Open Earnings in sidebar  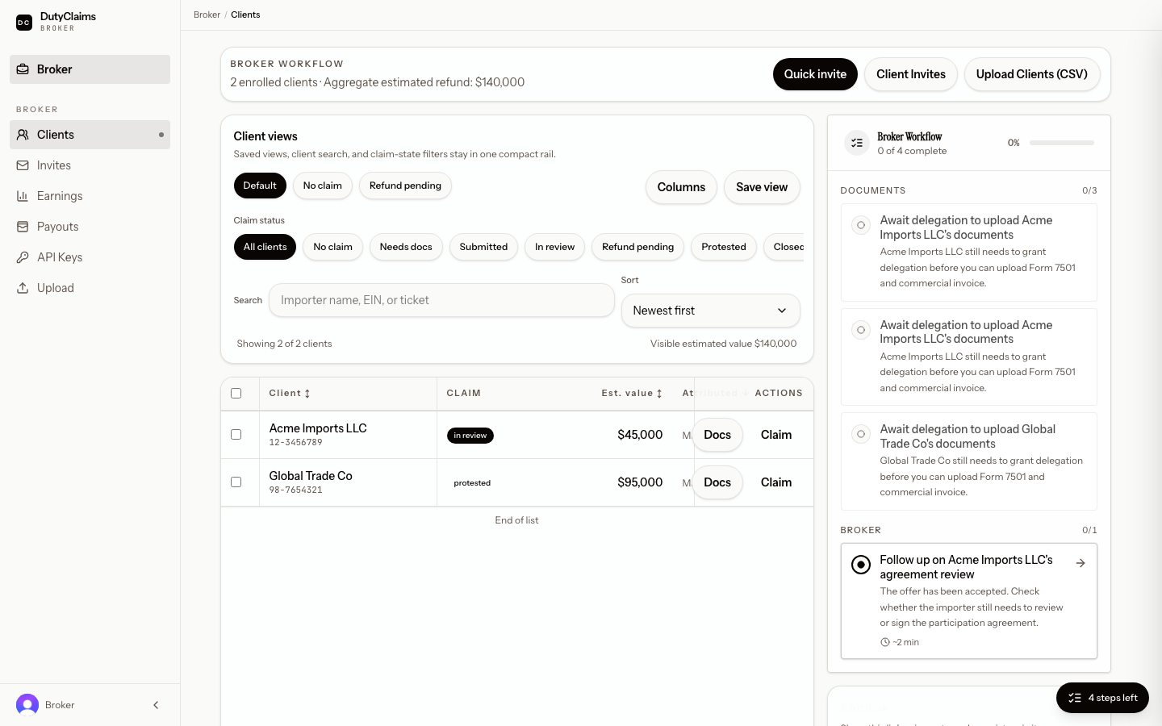[90, 196]
